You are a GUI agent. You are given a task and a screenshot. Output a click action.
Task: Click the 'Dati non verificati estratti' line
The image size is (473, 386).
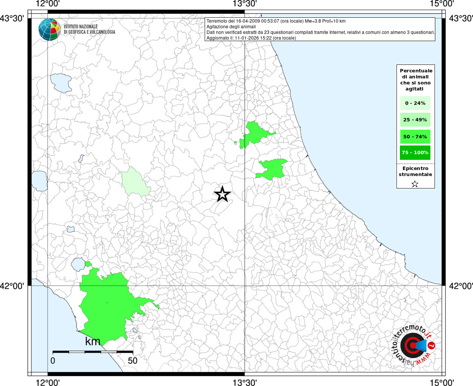321,32
